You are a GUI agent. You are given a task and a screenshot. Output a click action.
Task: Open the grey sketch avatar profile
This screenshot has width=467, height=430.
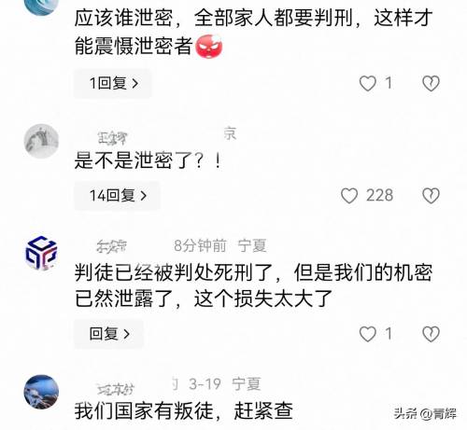[x=41, y=141]
